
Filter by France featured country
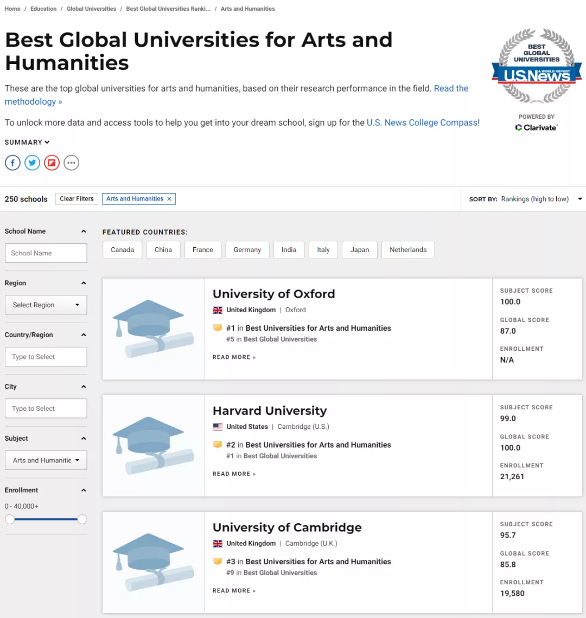[x=203, y=250]
